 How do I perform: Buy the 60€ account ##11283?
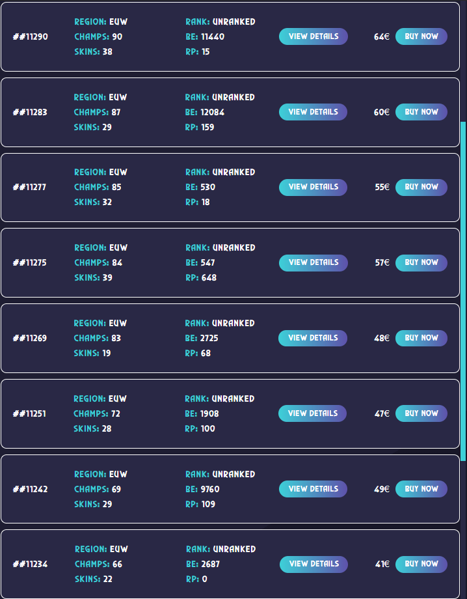421,112
